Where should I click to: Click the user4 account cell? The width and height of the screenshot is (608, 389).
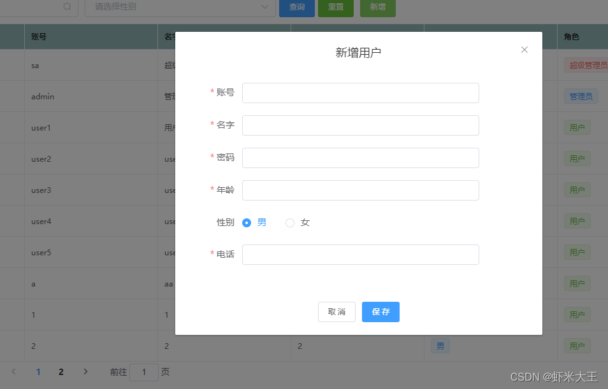(x=91, y=221)
